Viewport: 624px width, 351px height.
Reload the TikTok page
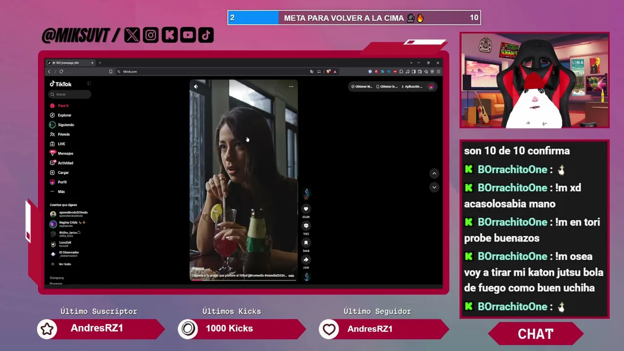(x=61, y=72)
